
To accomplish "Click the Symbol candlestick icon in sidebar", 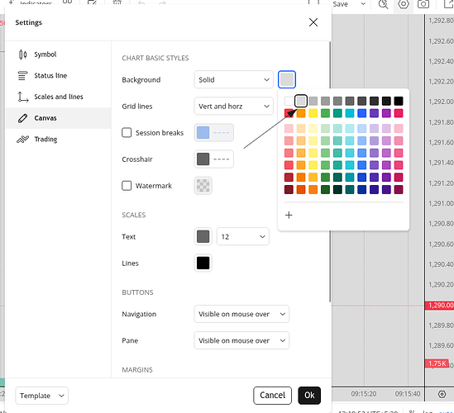I will pyautogui.click(x=23, y=55).
